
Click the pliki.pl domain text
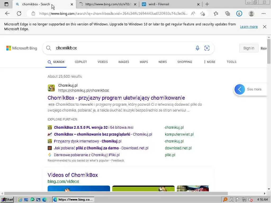click(170, 155)
